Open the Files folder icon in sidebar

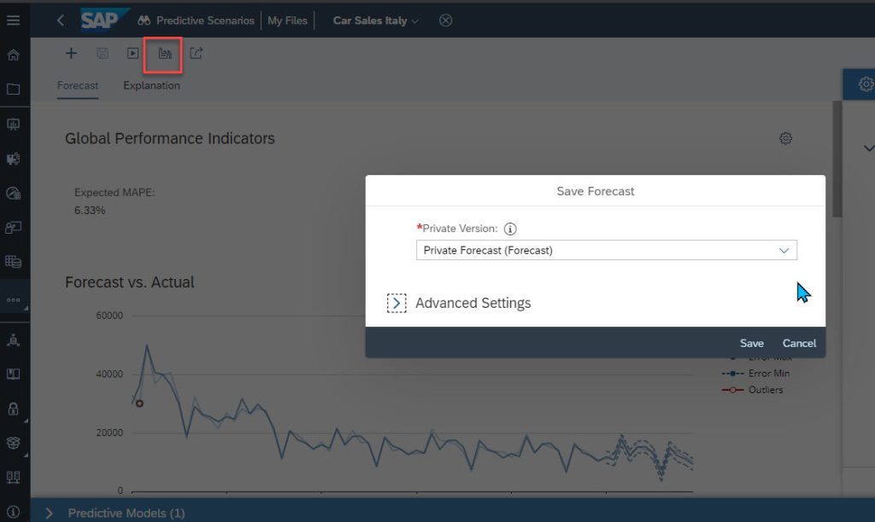14,90
